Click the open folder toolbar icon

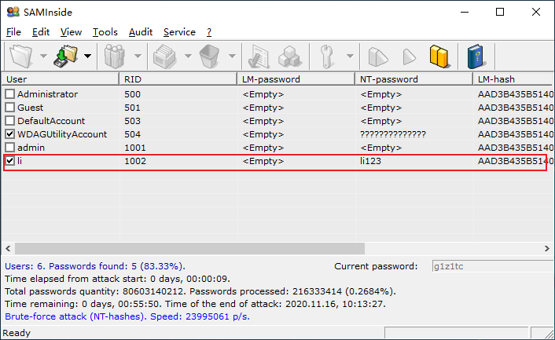tap(21, 56)
